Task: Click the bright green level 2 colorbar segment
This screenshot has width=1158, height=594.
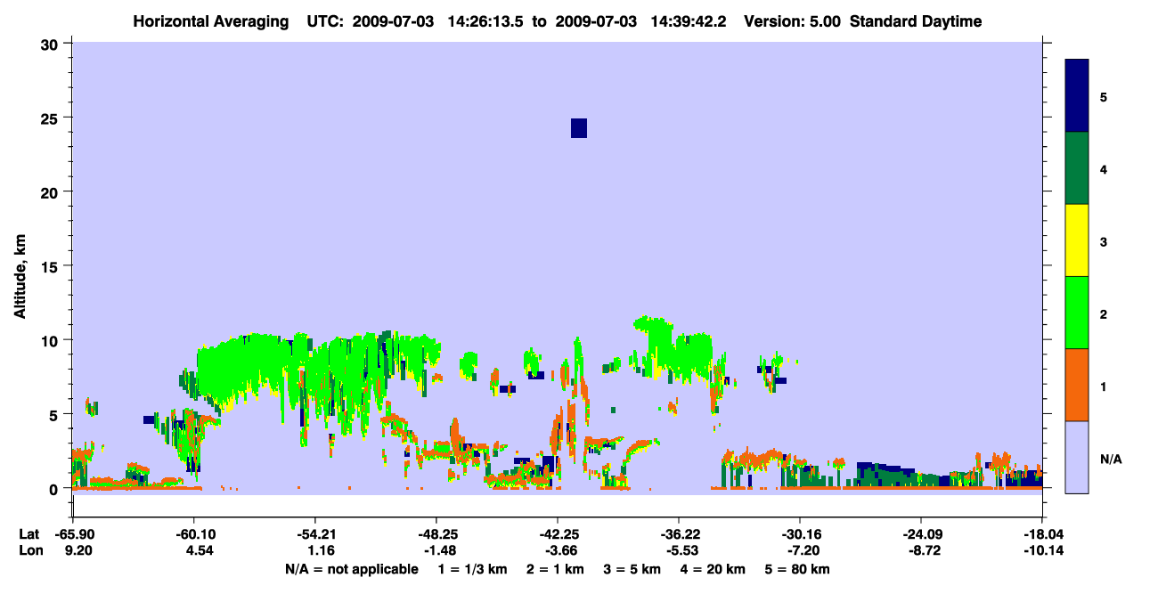Action: coord(1077,313)
